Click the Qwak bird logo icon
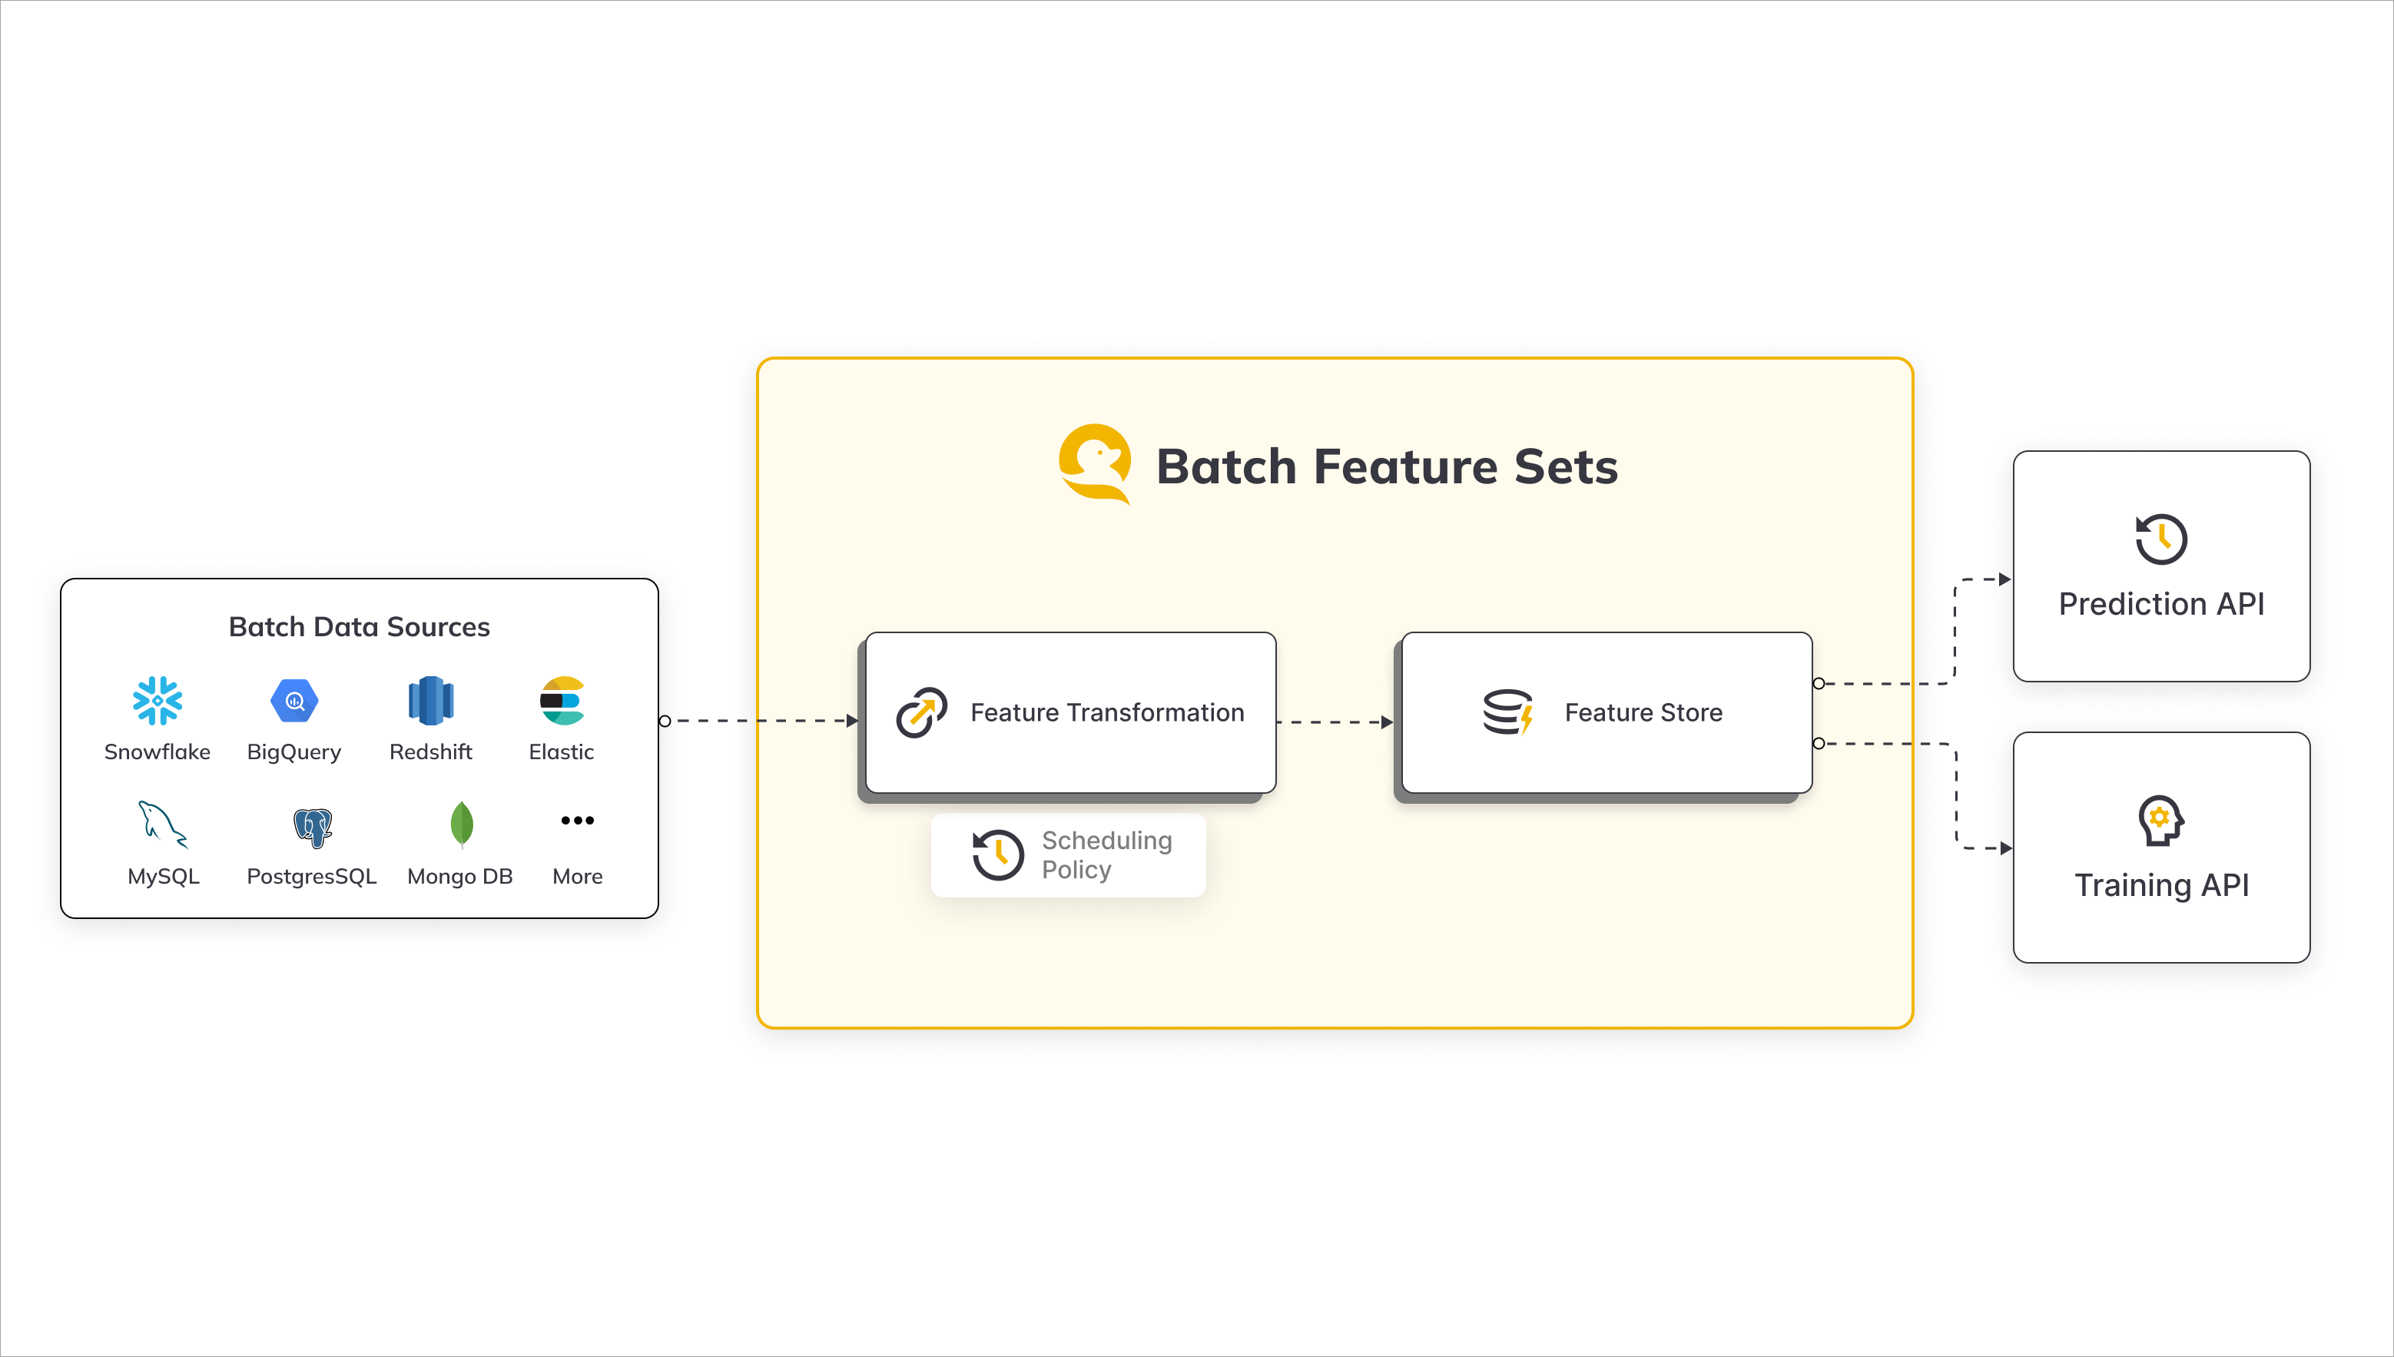The width and height of the screenshot is (2394, 1357). (1096, 463)
